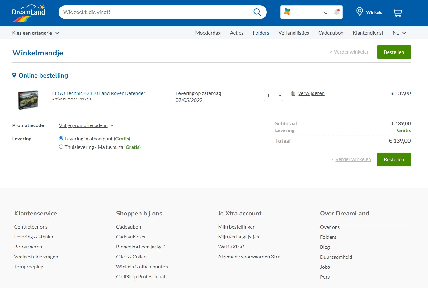Screen dimensions: 428x288
Task: Open Cadeaubon link under Shoppen bij ons
Action: 129,227
